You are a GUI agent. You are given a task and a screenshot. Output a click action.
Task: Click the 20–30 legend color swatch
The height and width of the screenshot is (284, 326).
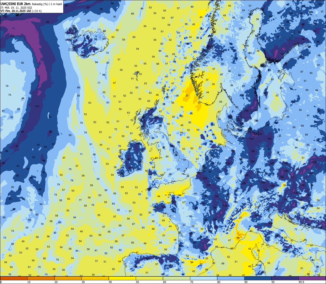point(68,278)
